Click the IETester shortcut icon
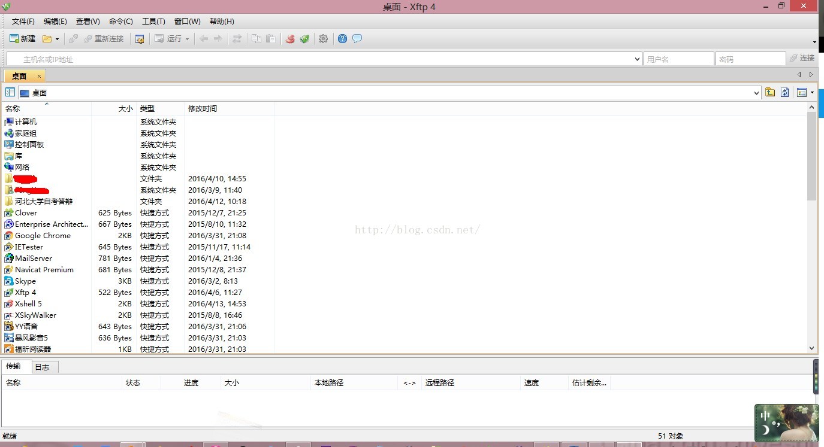The image size is (824, 447). 8,247
